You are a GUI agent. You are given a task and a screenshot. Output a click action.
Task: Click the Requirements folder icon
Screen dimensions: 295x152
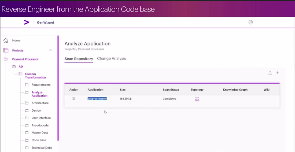(x=27, y=85)
